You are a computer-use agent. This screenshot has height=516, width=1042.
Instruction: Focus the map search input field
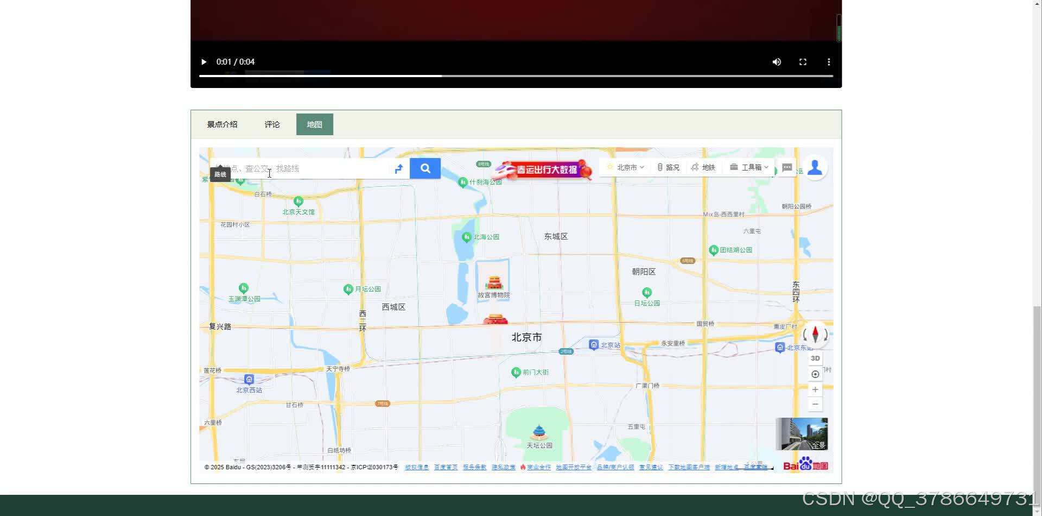(x=299, y=168)
